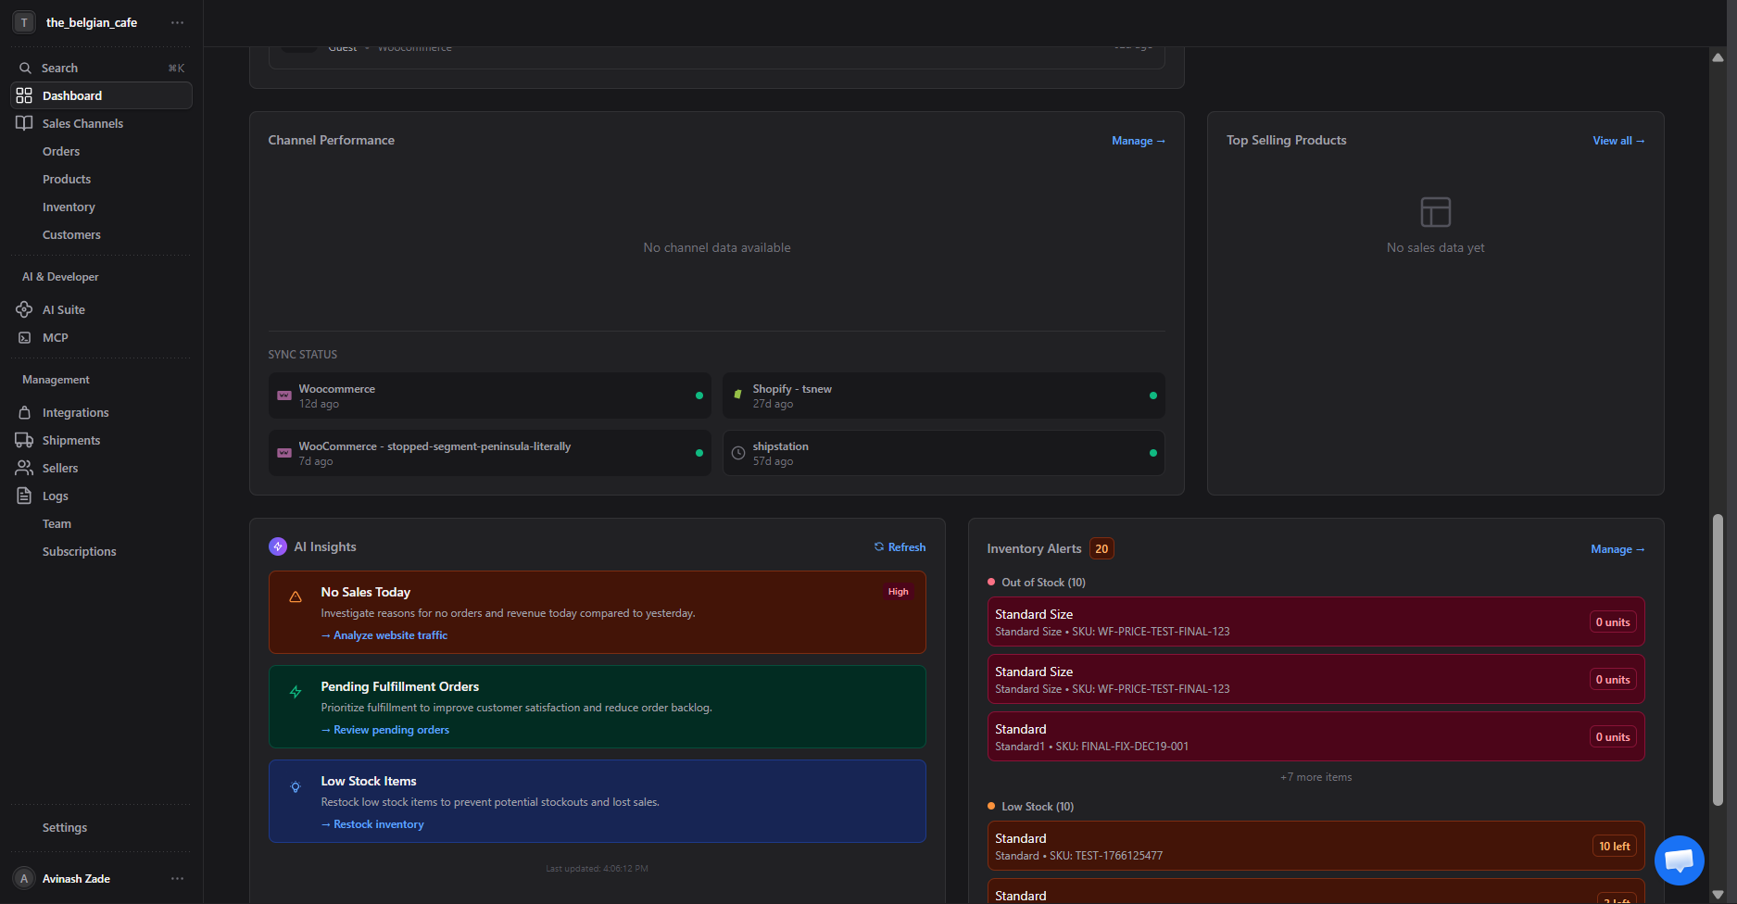Click the AI Suite sidebar icon
Image resolution: width=1737 pixels, height=904 pixels.
[24, 309]
